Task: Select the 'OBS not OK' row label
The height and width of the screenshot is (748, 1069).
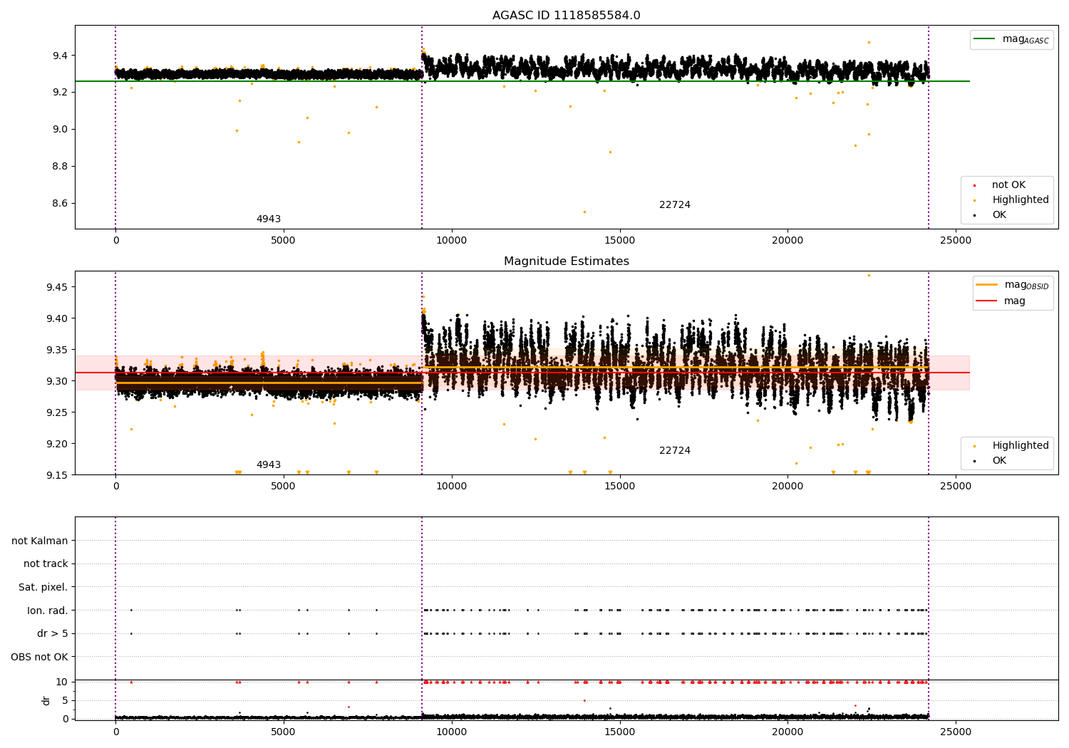Action: point(39,657)
